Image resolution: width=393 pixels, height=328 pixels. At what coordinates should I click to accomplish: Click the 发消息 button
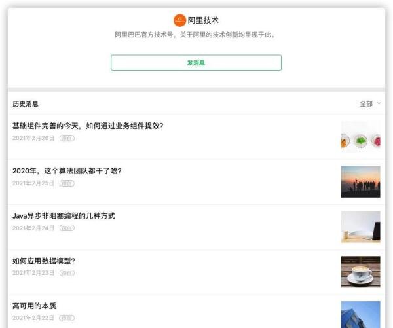pyautogui.click(x=196, y=63)
